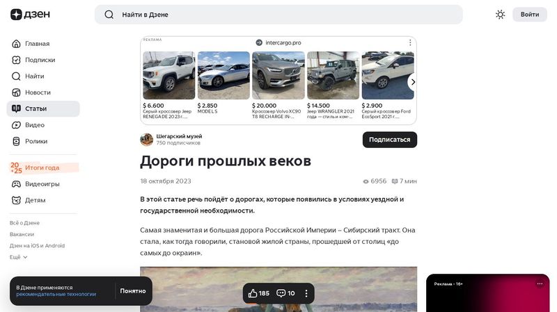This screenshot has height=312, width=557.
Task: Expand the 'Ещё' sidebar section
Action: click(x=19, y=257)
